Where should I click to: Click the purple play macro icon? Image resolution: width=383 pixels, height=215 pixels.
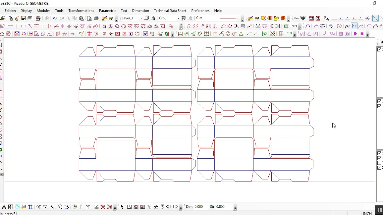[x=355, y=34]
